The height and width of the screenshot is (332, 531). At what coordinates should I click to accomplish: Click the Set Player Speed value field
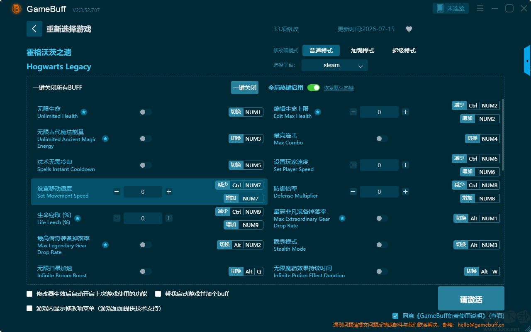point(379,165)
